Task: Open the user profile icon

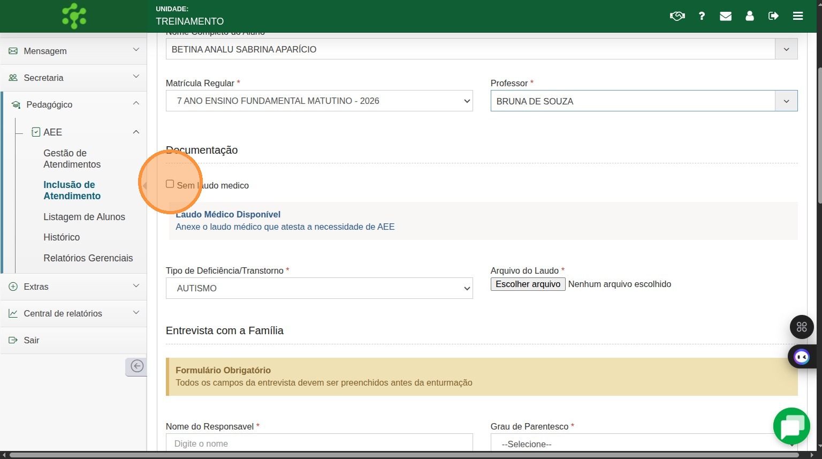Action: [750, 16]
